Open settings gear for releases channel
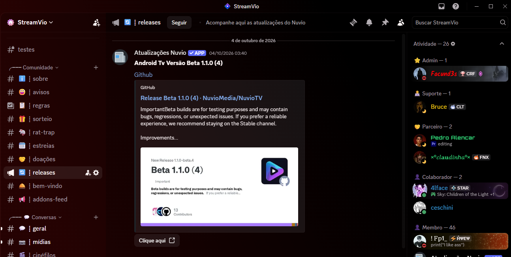 click(x=96, y=173)
